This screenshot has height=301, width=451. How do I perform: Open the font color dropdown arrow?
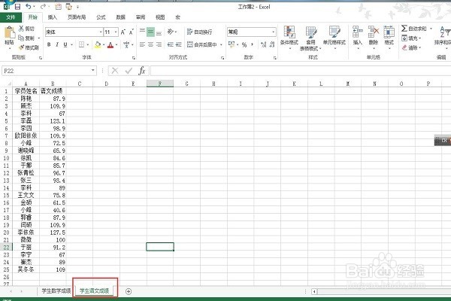[117, 44]
